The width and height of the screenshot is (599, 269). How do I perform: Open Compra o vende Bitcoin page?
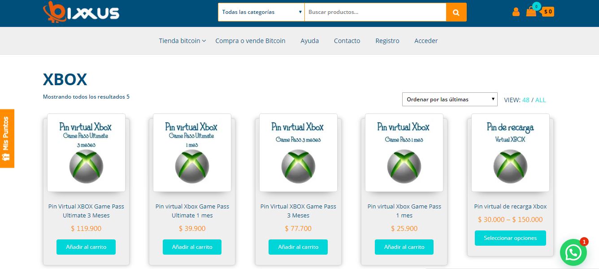(x=250, y=41)
